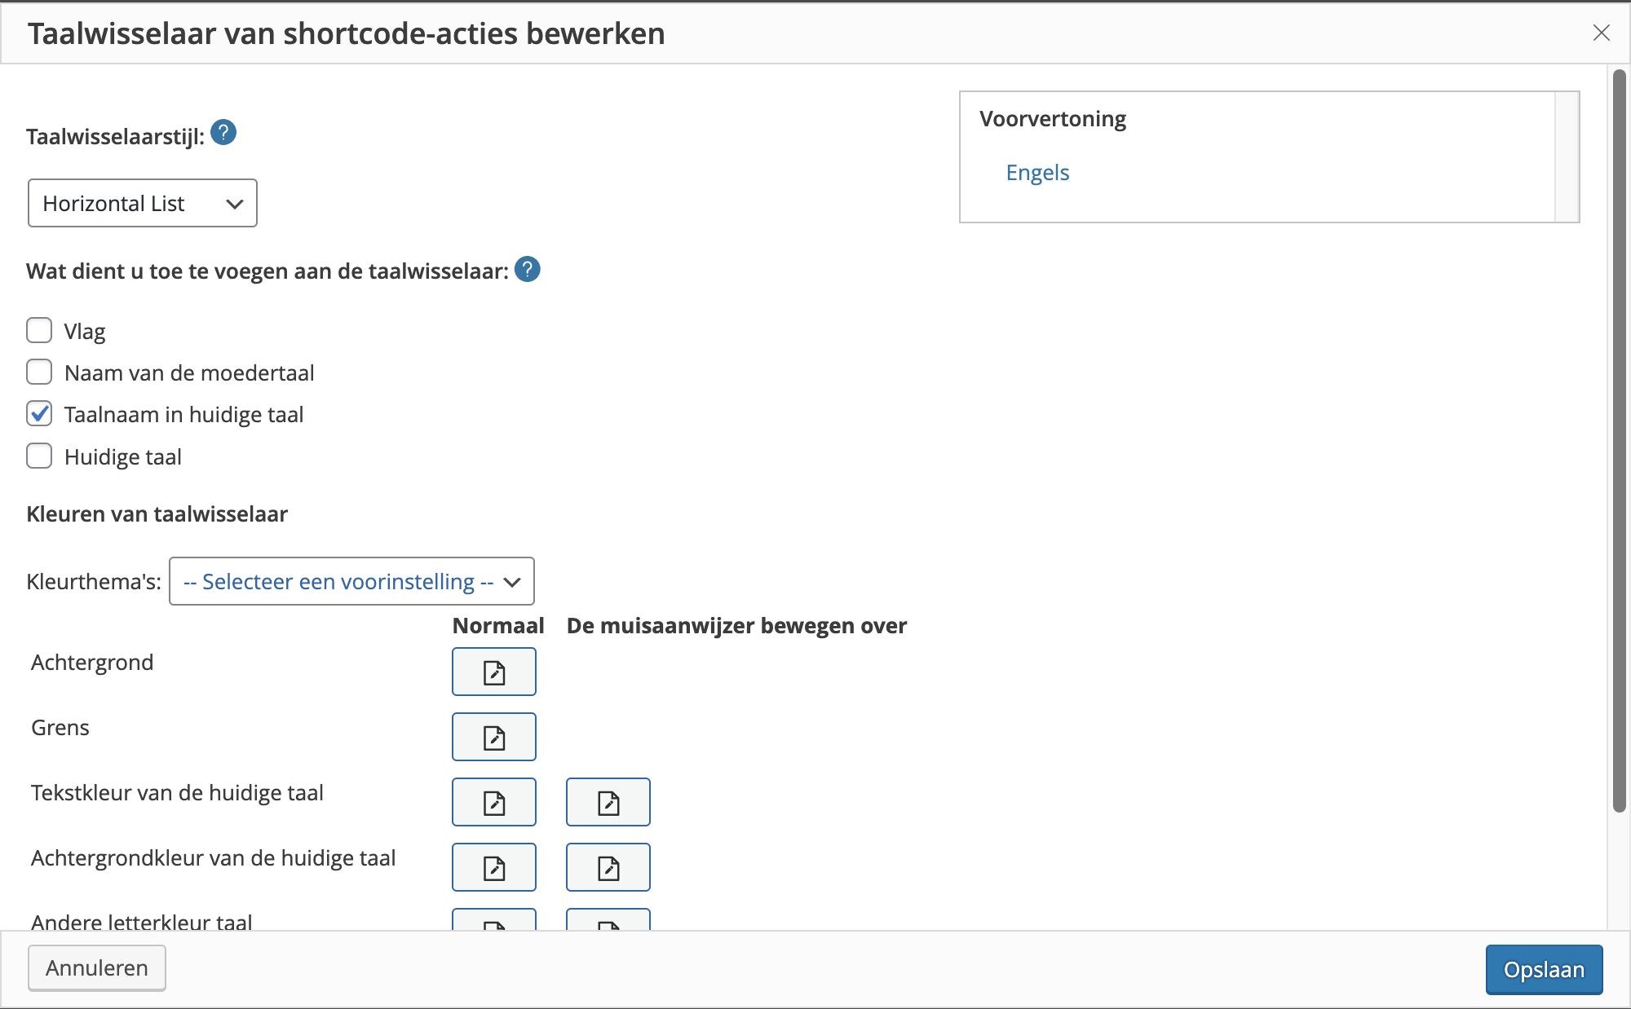
Task: Open Grens normal color picker
Action: (x=493, y=737)
